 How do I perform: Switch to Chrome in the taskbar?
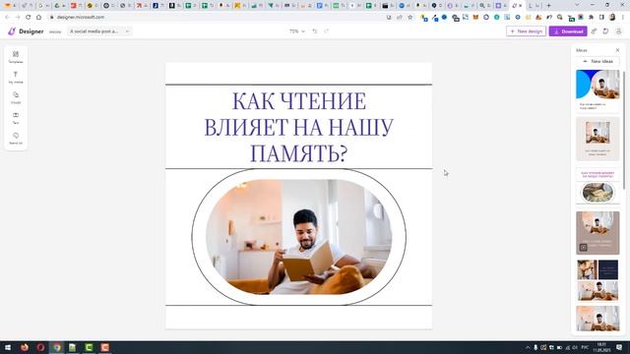[x=57, y=347]
